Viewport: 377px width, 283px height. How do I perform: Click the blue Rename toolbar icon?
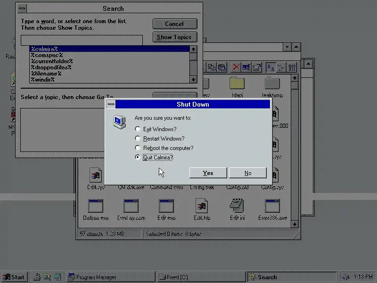[246, 67]
